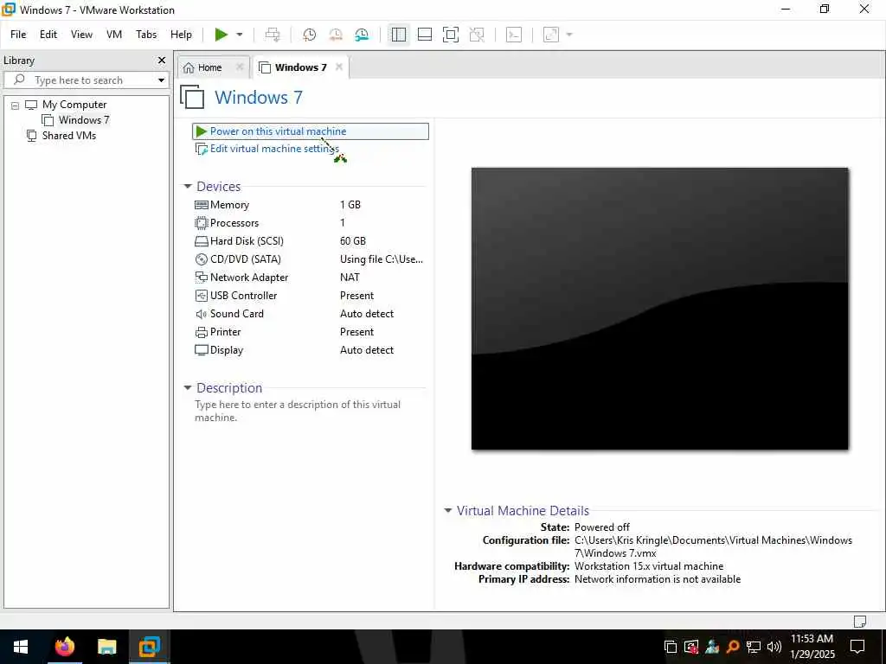
Task: Click the Hard Disk value 60 GB
Action: pos(353,241)
